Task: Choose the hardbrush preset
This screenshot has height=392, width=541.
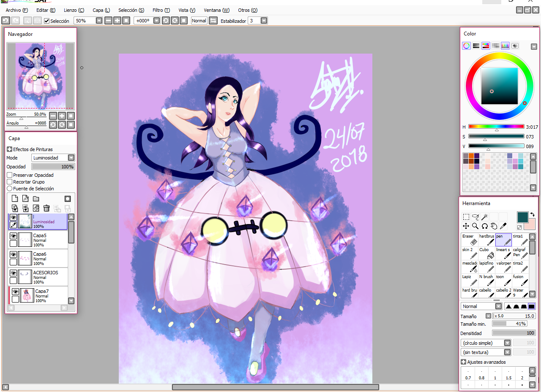Action: (x=486, y=240)
